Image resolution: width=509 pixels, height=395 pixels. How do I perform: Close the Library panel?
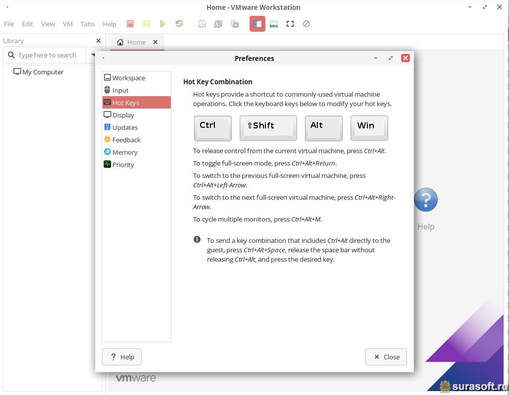(99, 41)
